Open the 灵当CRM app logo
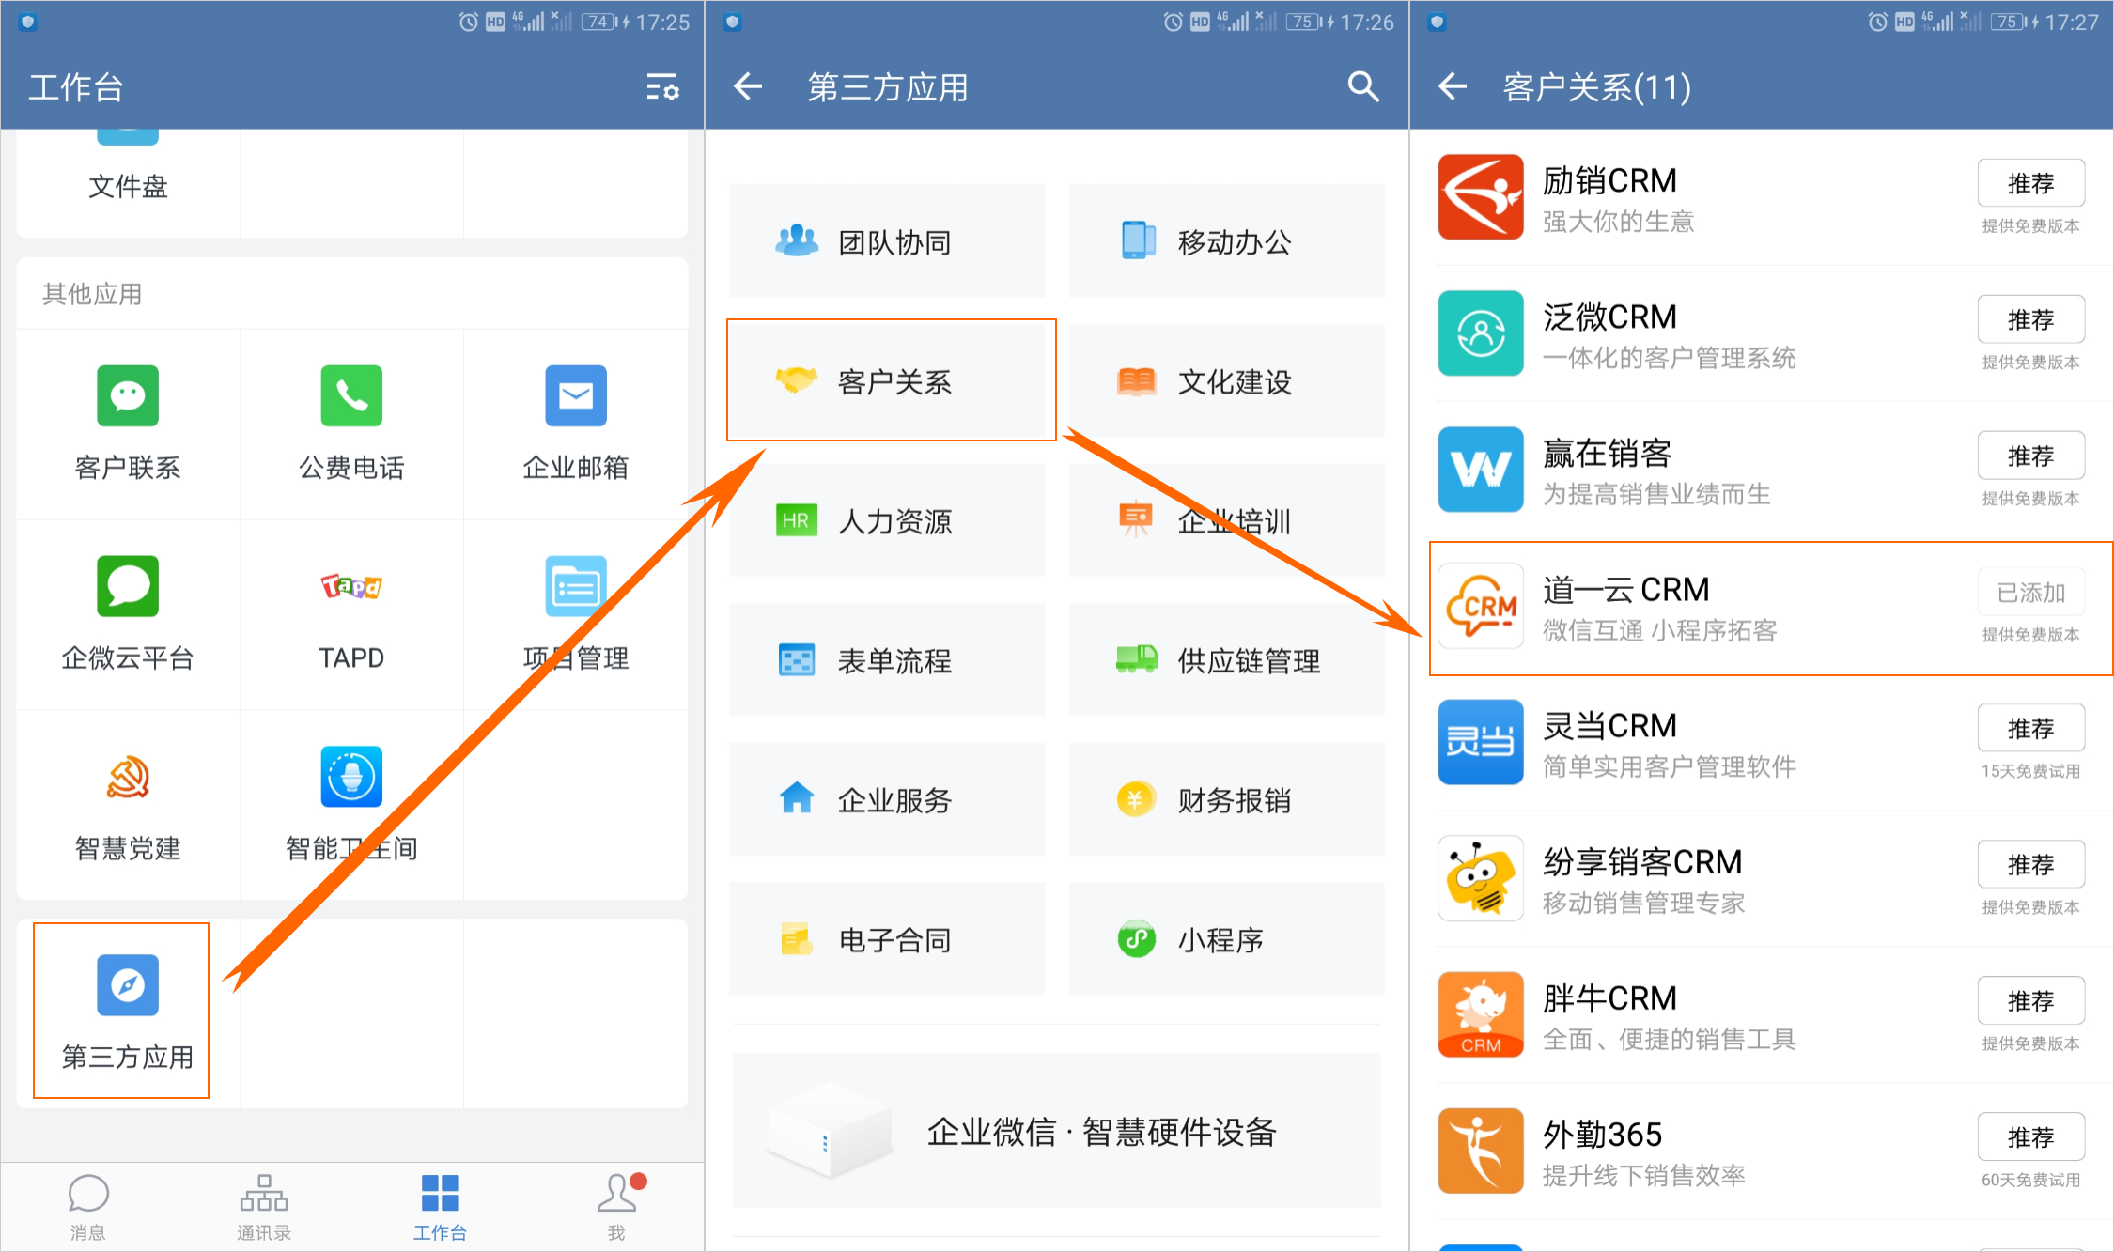 click(x=1481, y=742)
